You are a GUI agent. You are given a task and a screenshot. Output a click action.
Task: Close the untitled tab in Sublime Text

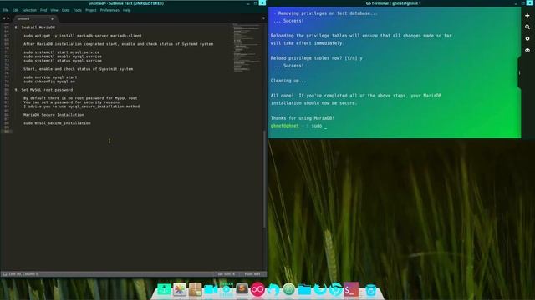[52, 18]
